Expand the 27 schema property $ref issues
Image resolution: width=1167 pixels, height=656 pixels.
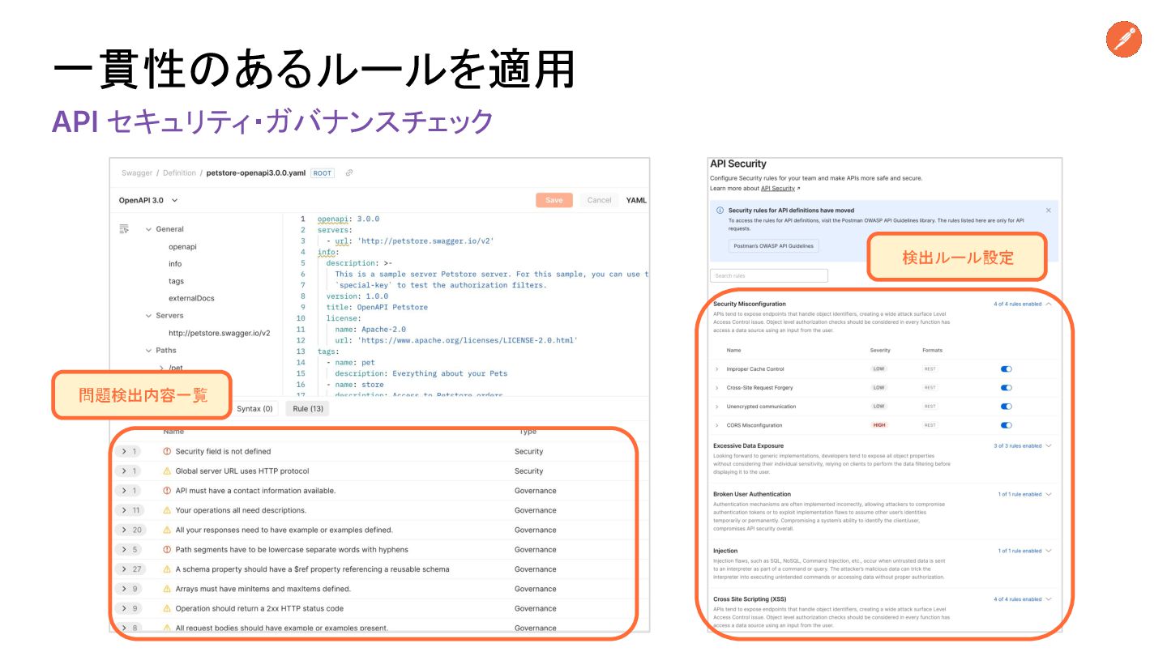130,569
